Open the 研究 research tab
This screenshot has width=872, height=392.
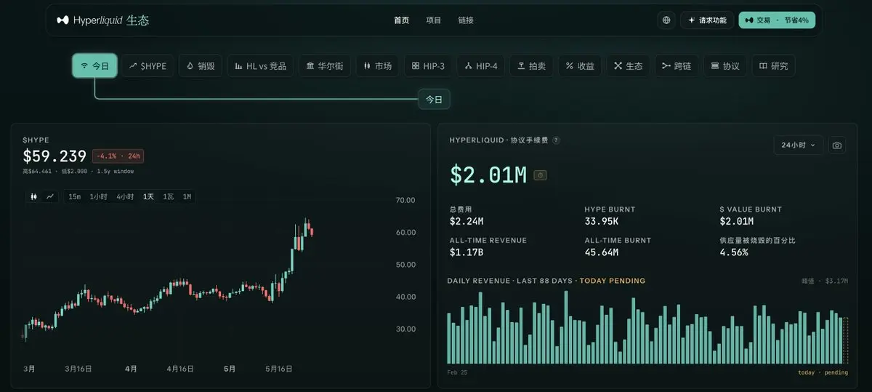click(773, 65)
